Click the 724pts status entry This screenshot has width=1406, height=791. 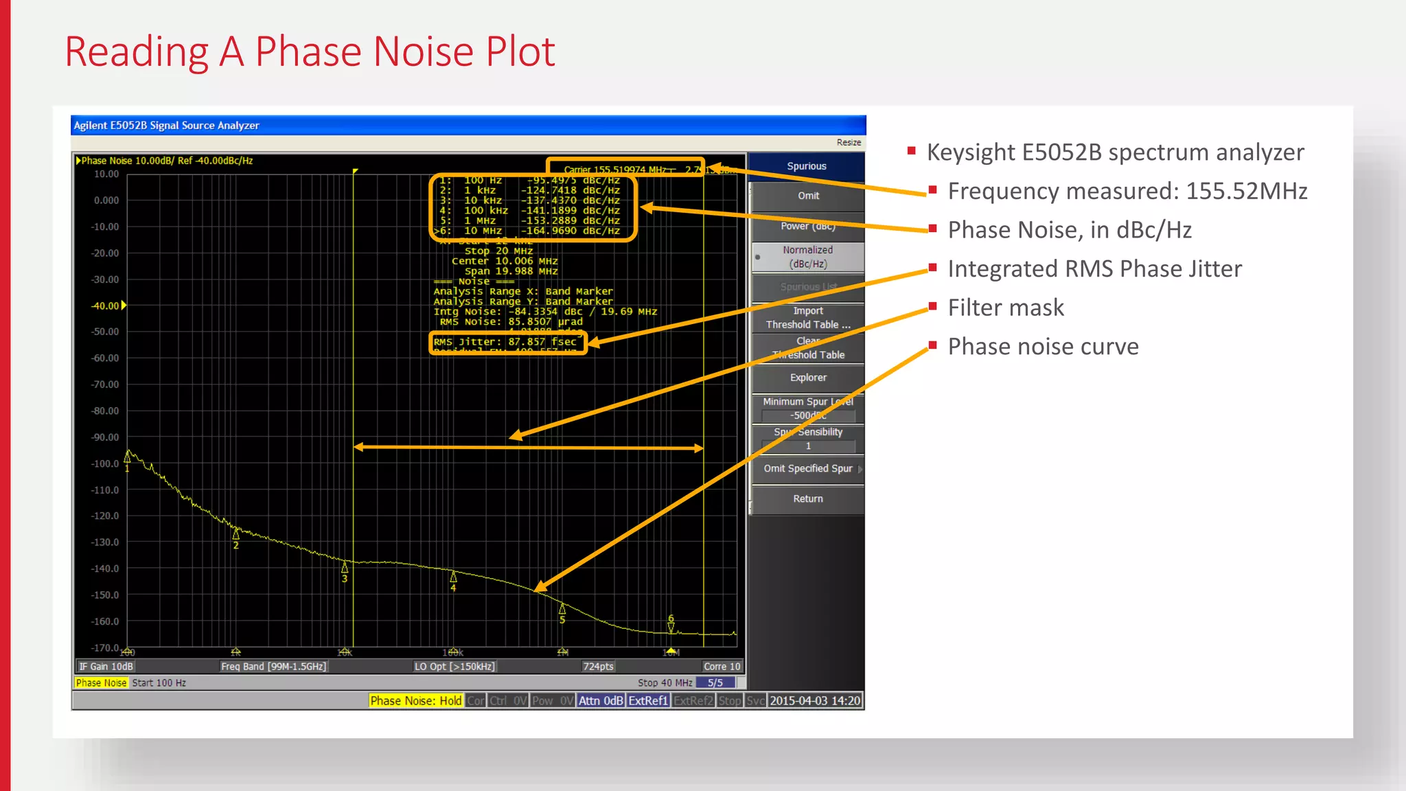coord(598,667)
